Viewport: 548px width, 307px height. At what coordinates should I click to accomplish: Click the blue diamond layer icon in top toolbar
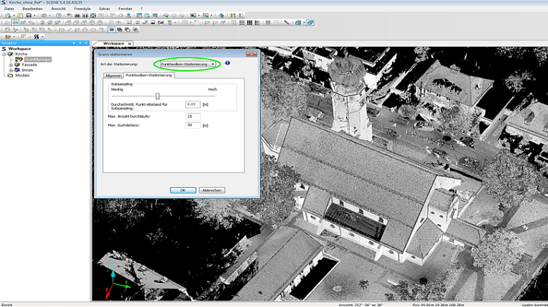coord(221,16)
